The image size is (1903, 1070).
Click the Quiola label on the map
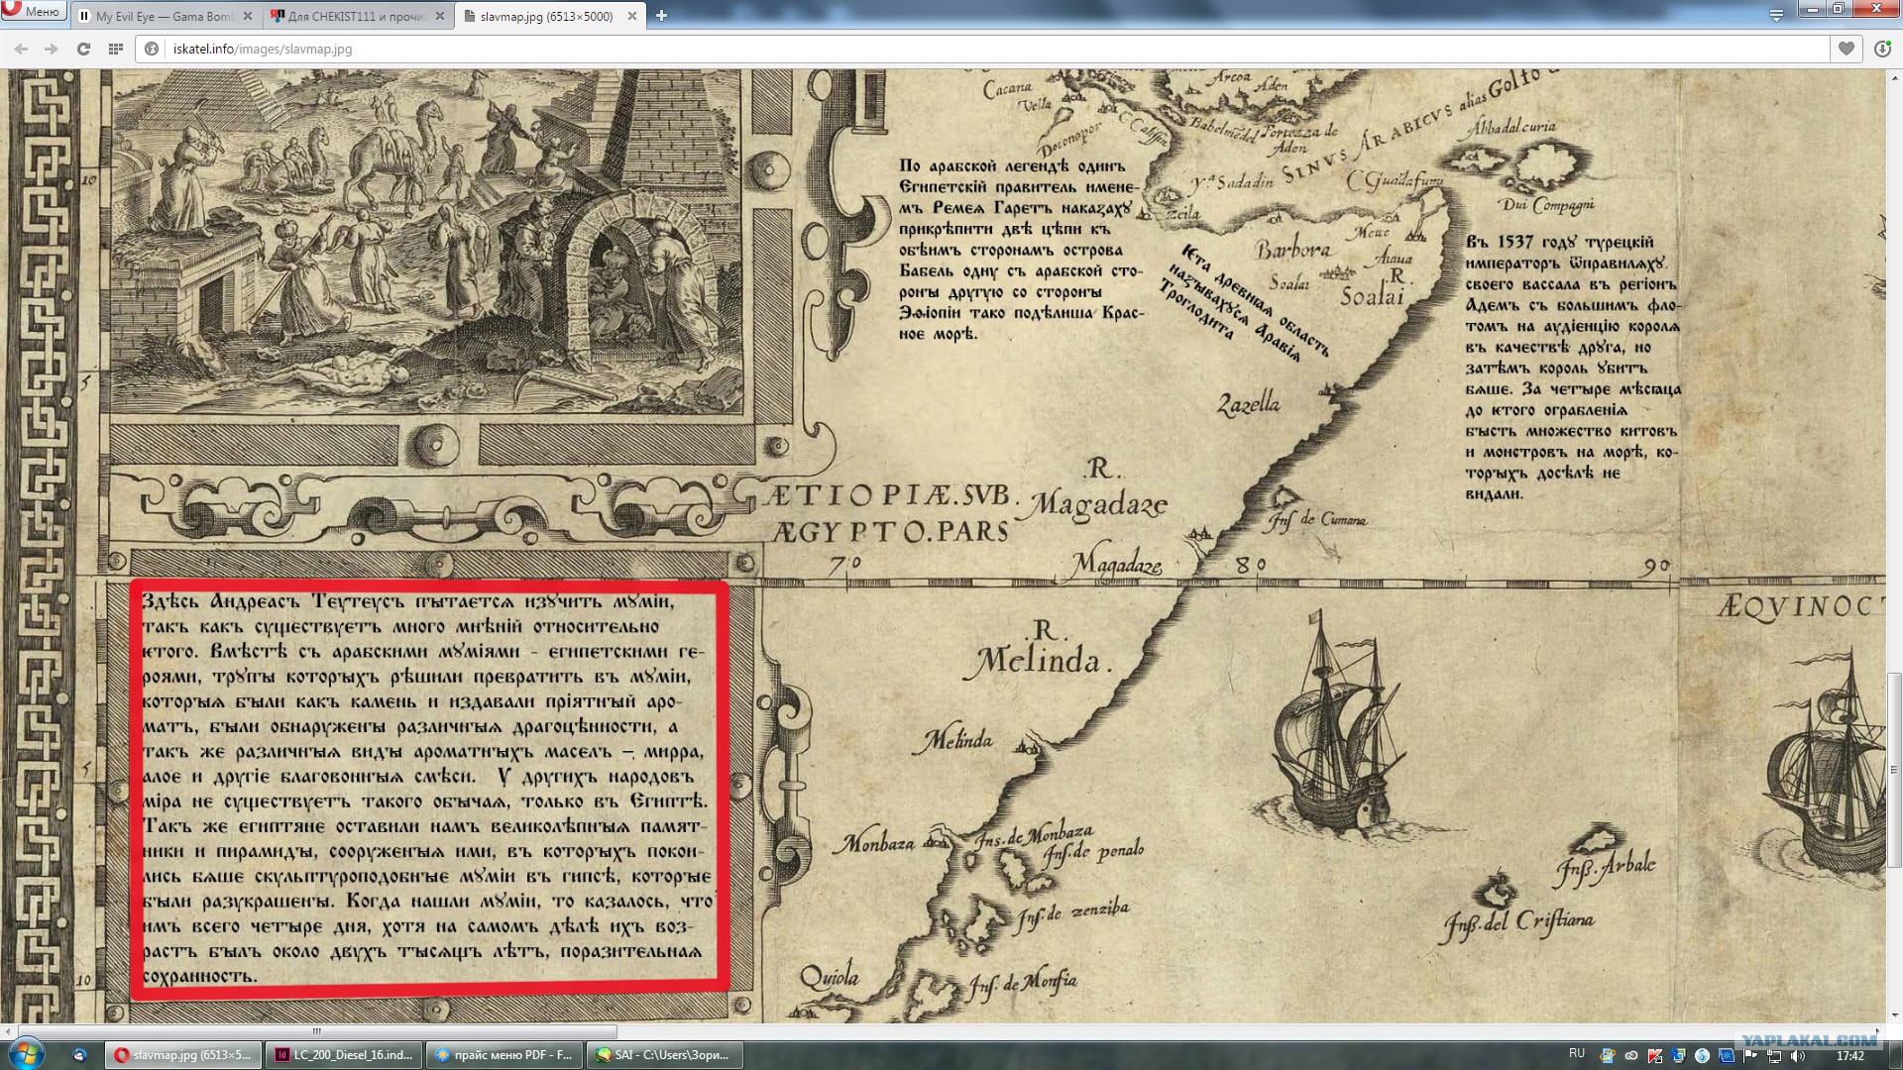pos(830,977)
